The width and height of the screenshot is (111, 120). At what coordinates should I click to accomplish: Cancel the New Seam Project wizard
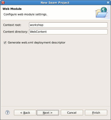coord(72,113)
